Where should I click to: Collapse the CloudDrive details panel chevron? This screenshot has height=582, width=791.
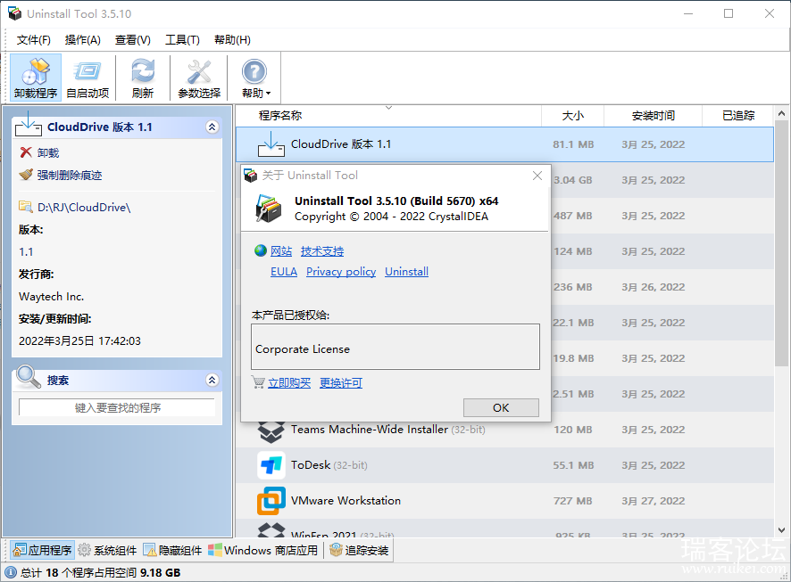tap(212, 127)
